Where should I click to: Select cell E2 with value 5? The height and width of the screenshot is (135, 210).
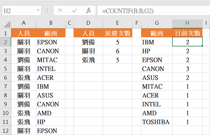117,42
